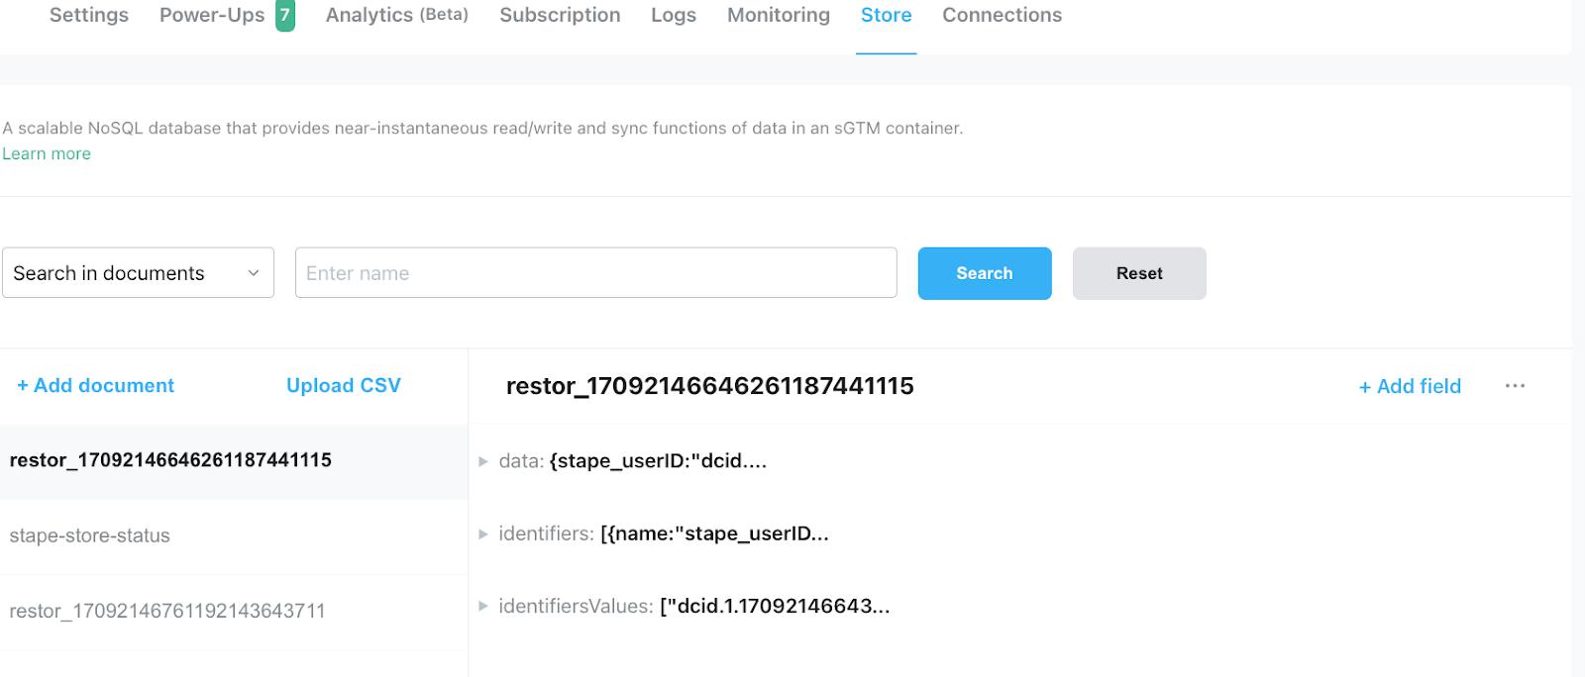Switch to the Logs tab
The image size is (1585, 677).
point(674,15)
